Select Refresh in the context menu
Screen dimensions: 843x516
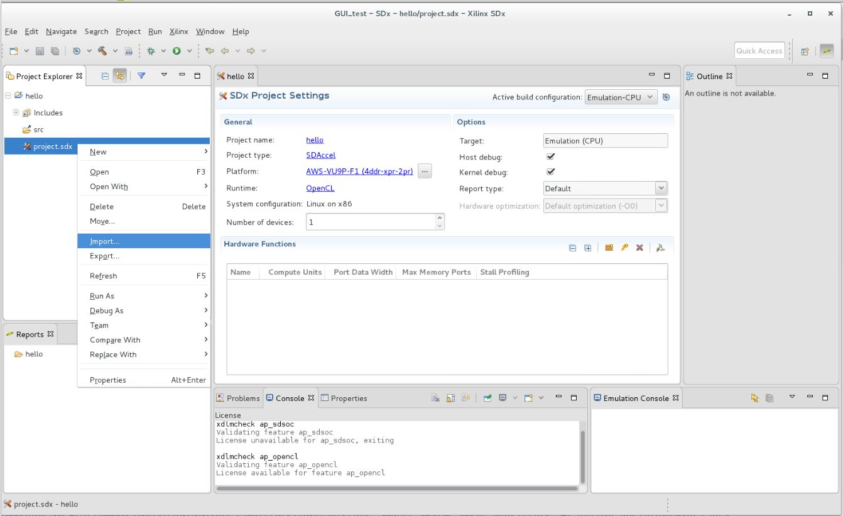point(144,276)
